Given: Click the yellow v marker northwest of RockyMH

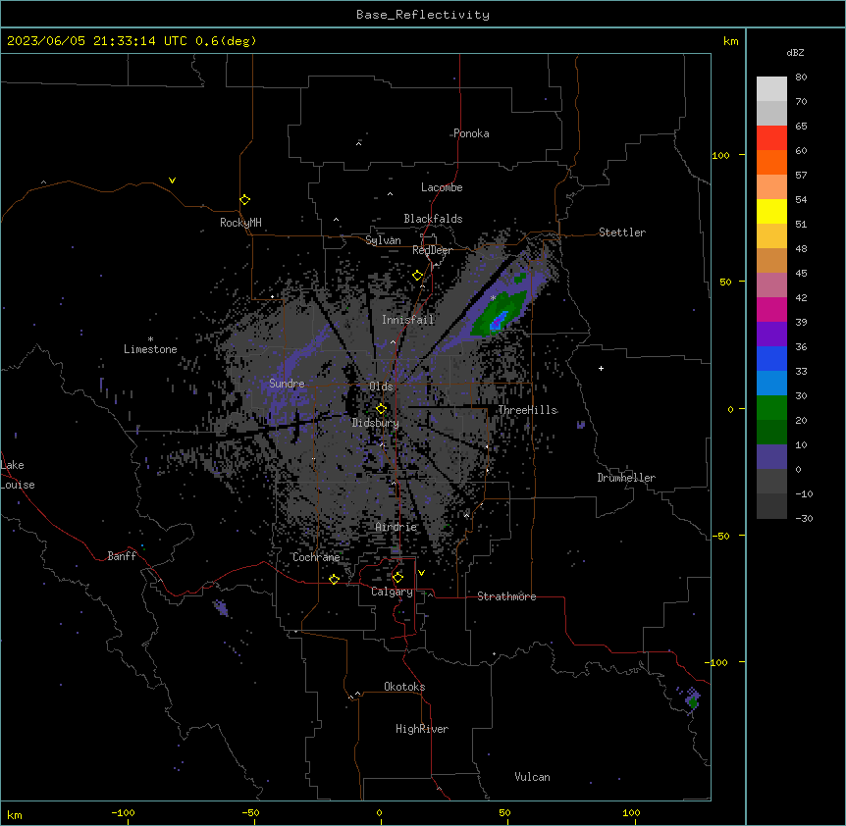Looking at the screenshot, I should (x=172, y=181).
